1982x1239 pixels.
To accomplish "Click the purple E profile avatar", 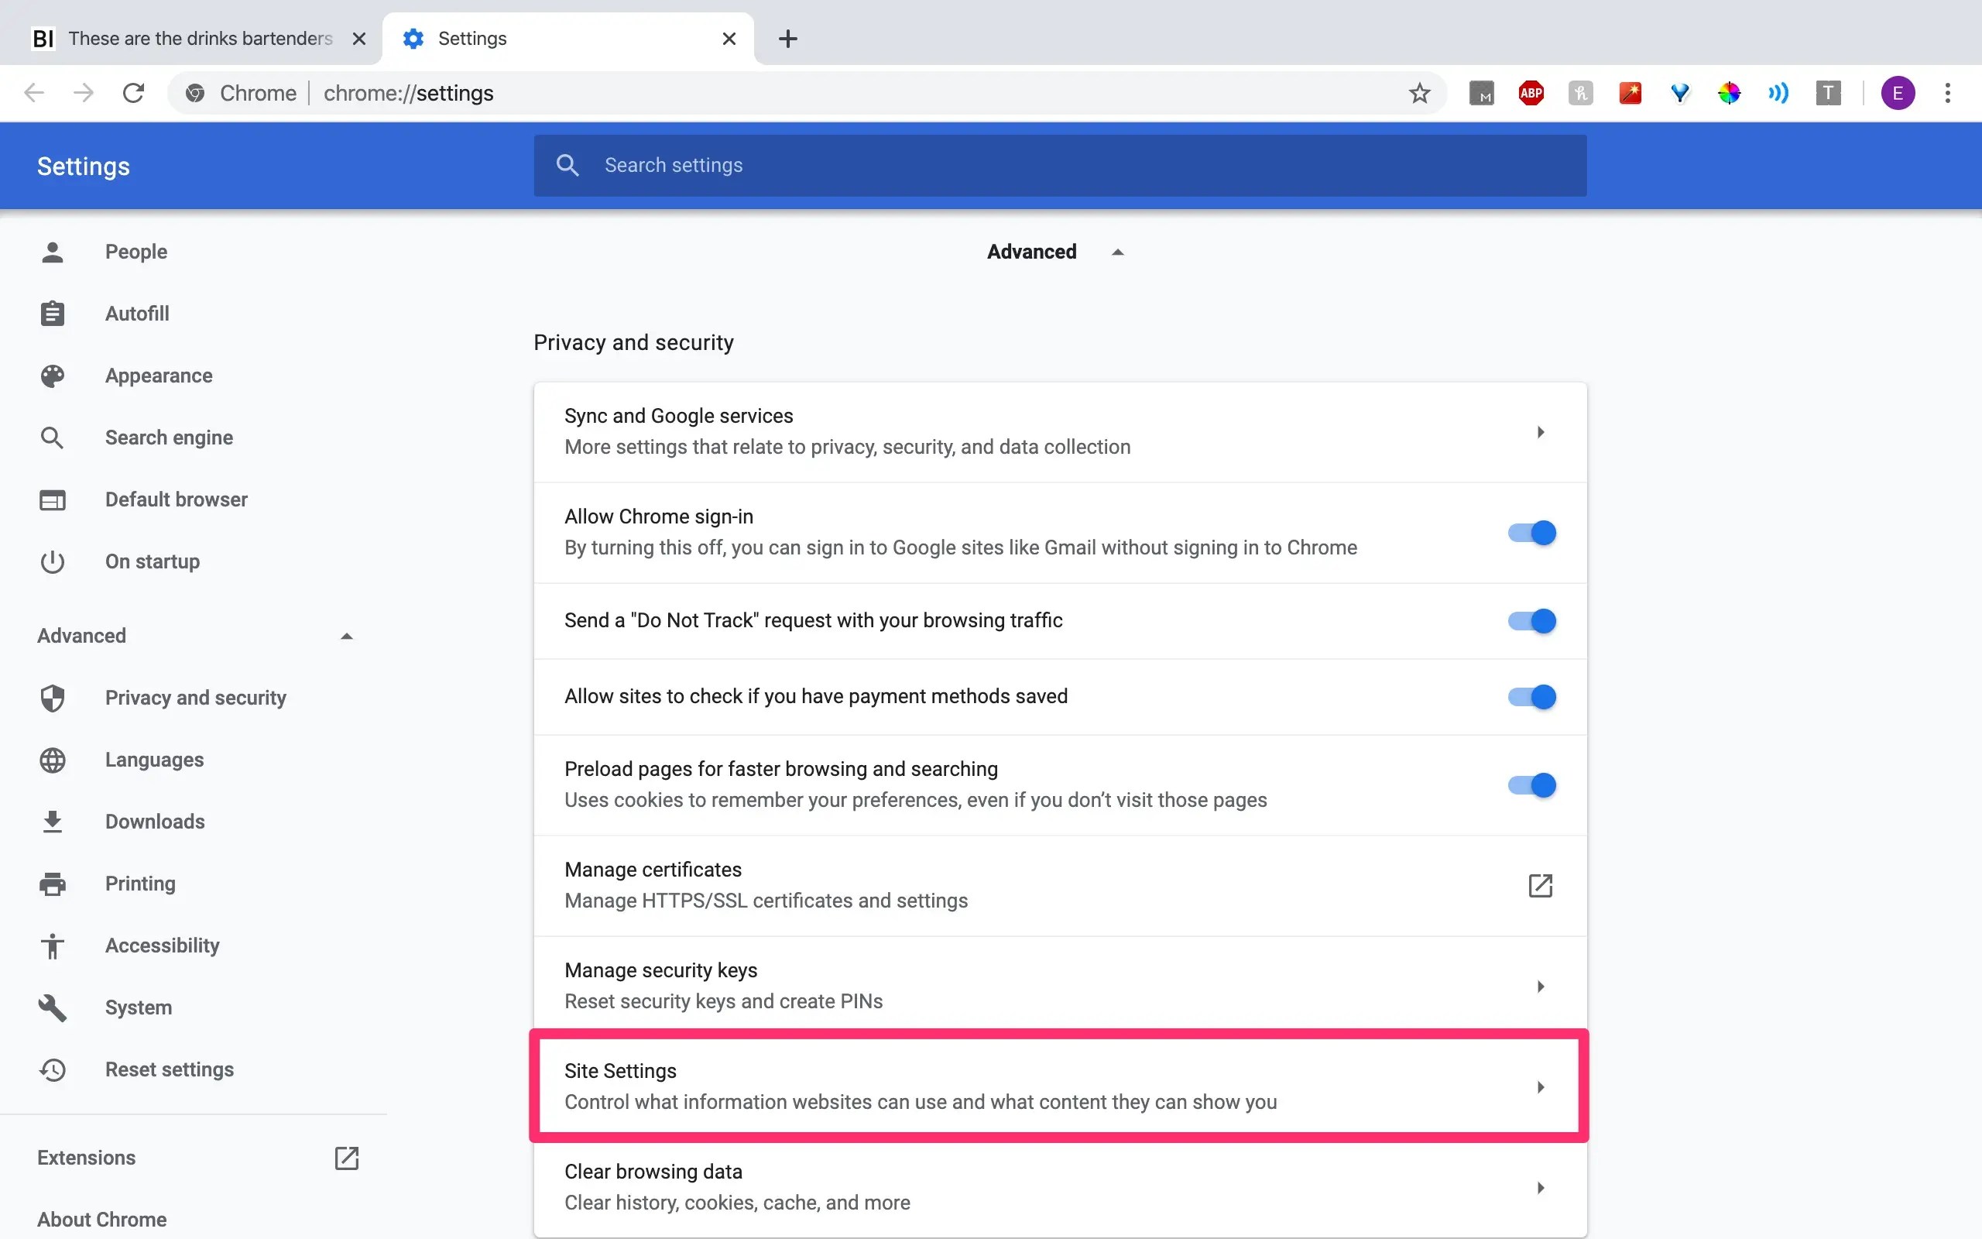I will pyautogui.click(x=1897, y=93).
